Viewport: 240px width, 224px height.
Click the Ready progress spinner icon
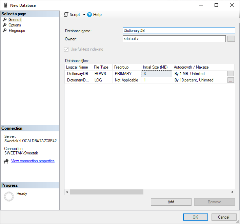pyautogui.click(x=9, y=197)
